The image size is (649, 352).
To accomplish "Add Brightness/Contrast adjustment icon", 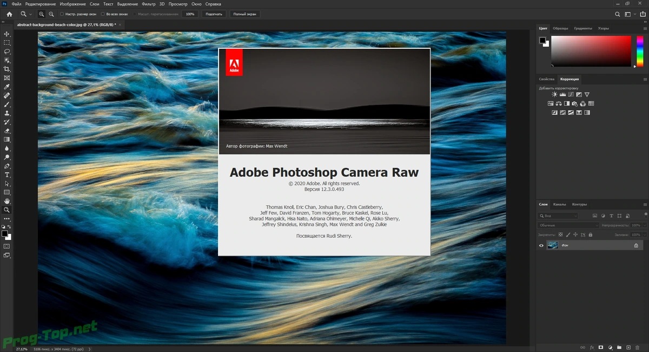I will click(554, 95).
